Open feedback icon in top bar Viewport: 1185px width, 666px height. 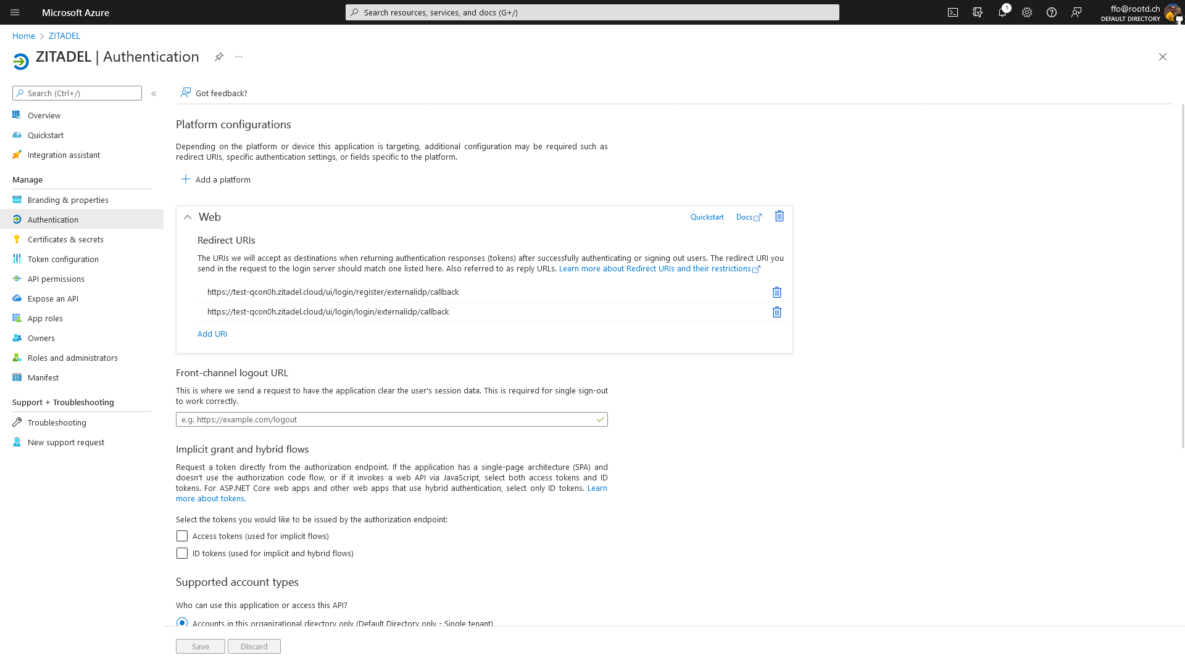(x=1076, y=12)
